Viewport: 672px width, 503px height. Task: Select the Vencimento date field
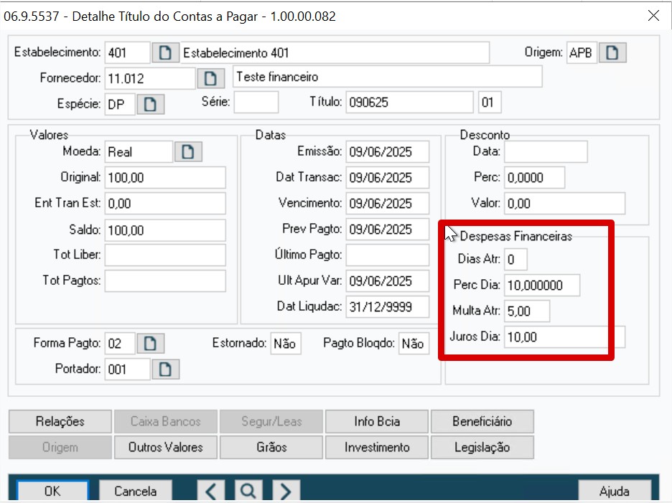tap(388, 204)
